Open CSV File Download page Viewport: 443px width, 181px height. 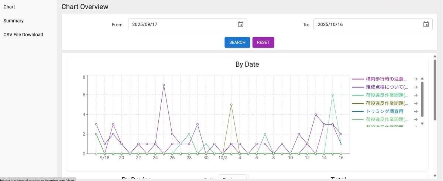[23, 35]
